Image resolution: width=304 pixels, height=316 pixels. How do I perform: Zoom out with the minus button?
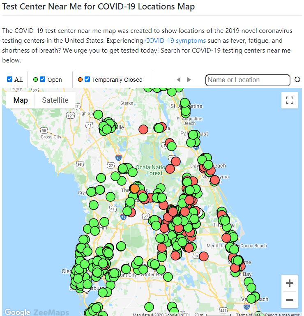[x=289, y=300]
